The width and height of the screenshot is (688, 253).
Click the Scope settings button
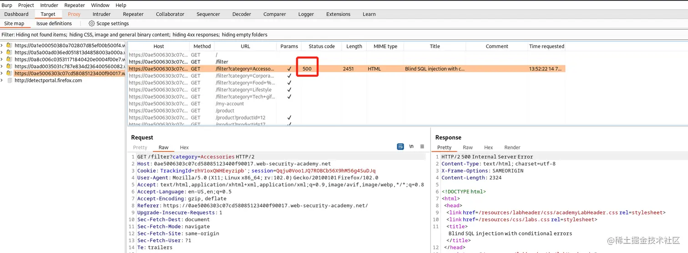pyautogui.click(x=109, y=24)
